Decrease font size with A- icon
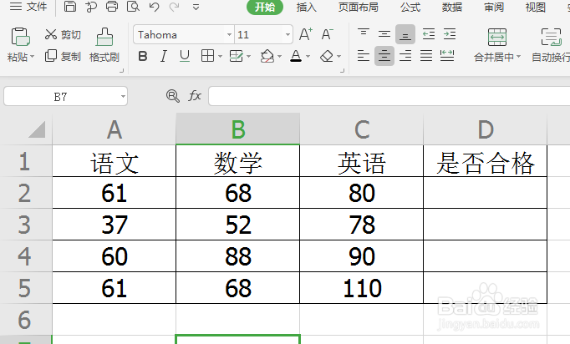Screen dimensions: 570x344 point(327,34)
